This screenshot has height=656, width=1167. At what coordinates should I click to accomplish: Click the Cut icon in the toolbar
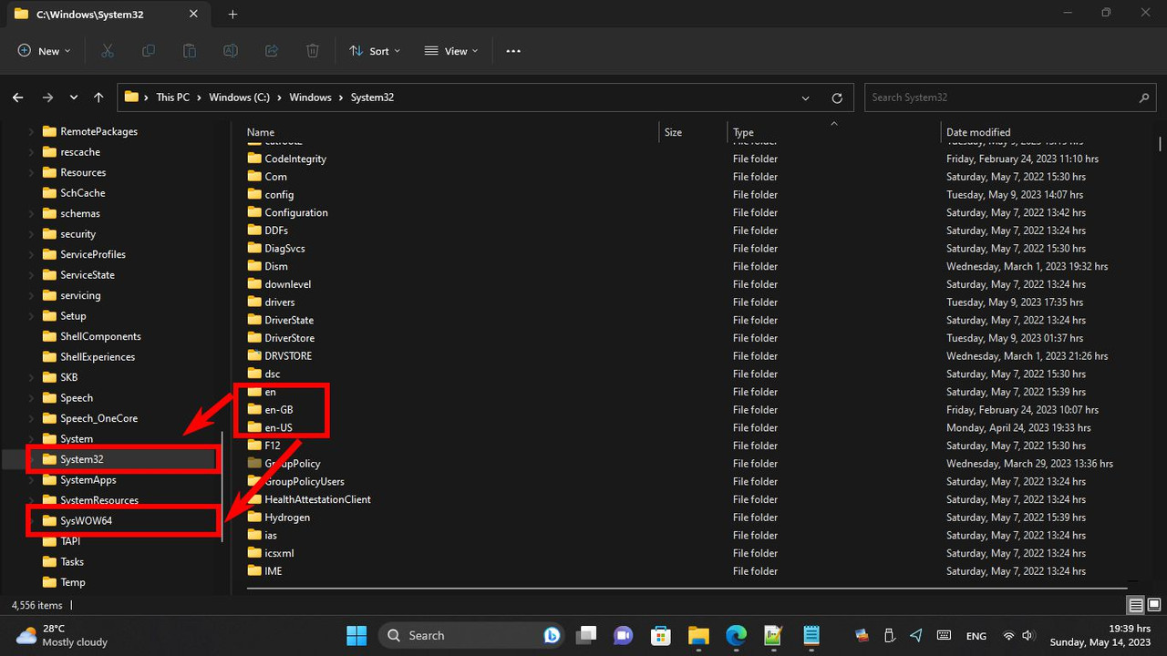[x=107, y=50]
